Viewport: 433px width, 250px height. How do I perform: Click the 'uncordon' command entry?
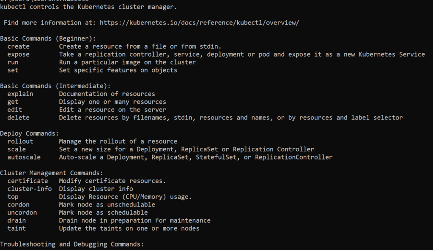point(22,212)
